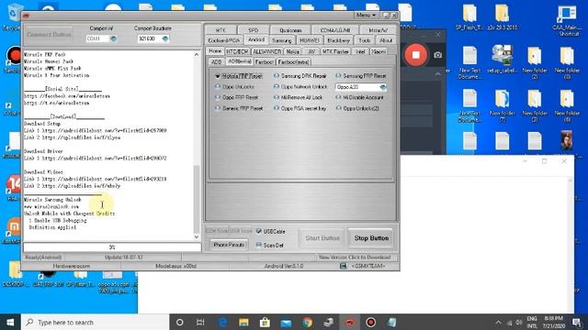Launch Google Chrome from taskbar
588x330 pixels.
point(307,322)
